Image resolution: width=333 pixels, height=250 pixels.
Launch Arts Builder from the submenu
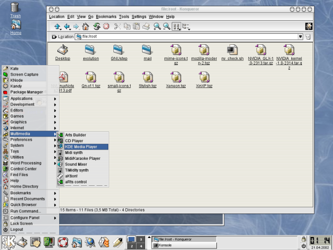[83, 135]
